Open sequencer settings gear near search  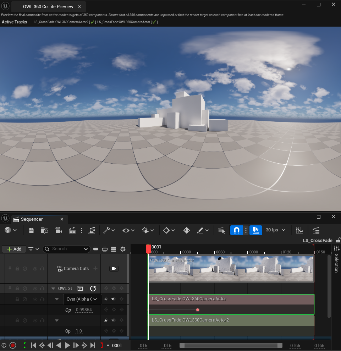point(123,249)
